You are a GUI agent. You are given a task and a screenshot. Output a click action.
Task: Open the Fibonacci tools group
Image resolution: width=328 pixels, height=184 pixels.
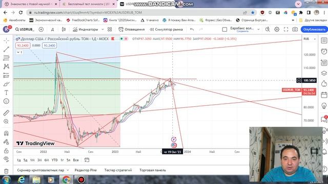6,58
